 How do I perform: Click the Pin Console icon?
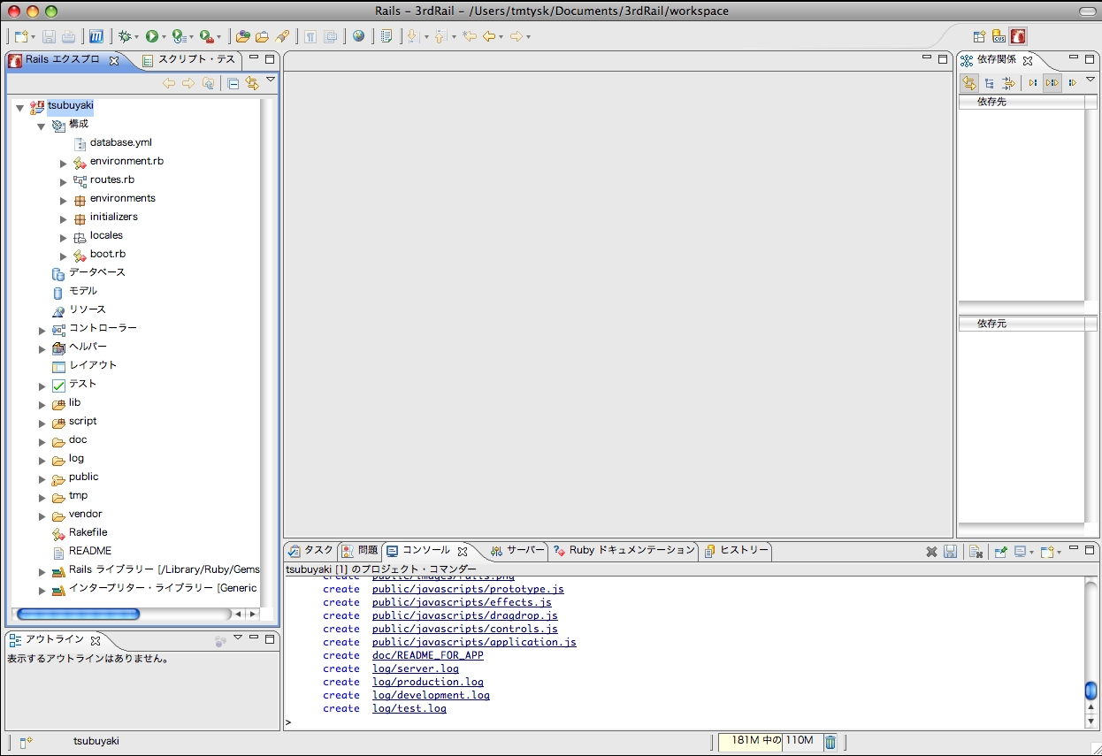coord(1000,552)
